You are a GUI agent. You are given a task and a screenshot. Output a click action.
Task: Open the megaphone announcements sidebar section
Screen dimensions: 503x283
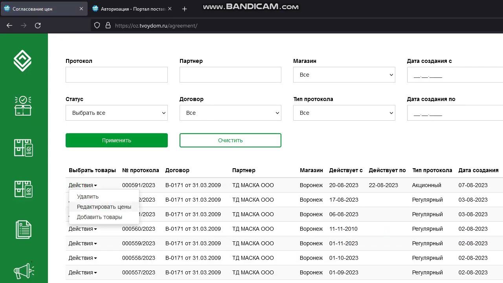tap(24, 270)
